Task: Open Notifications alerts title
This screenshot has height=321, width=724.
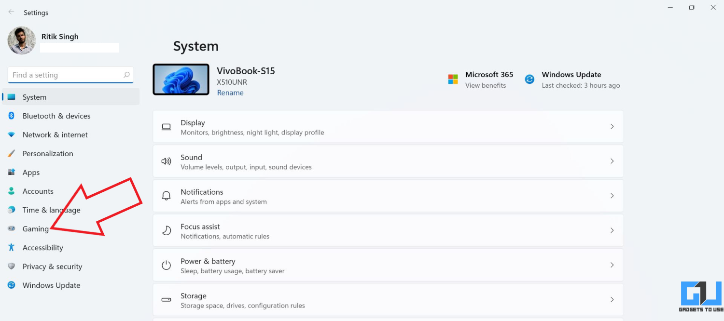Action: click(202, 192)
